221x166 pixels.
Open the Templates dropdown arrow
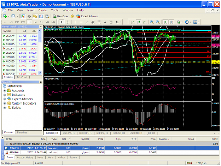coord(199,22)
